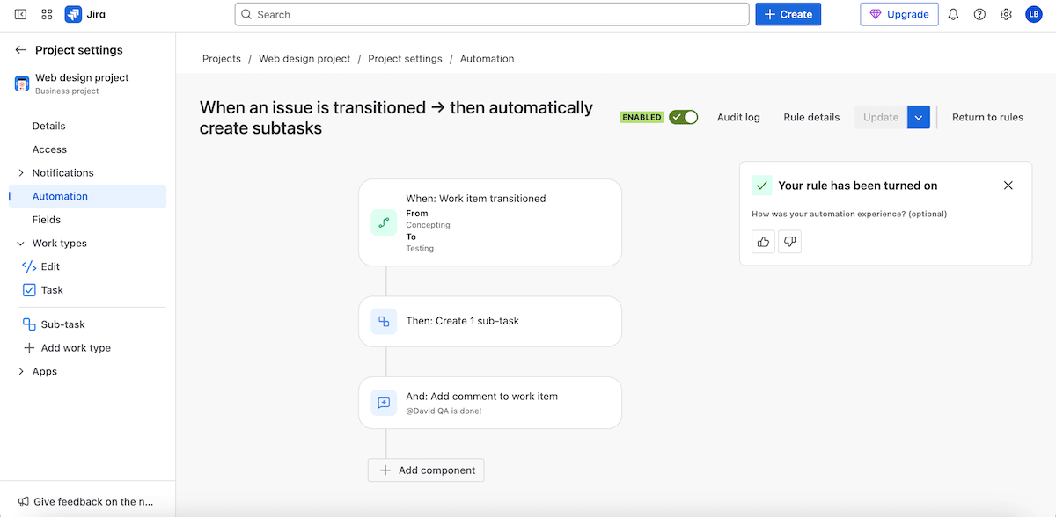Open the app switcher grid icon
Viewport: 1056px width, 517px height.
pyautogui.click(x=47, y=15)
